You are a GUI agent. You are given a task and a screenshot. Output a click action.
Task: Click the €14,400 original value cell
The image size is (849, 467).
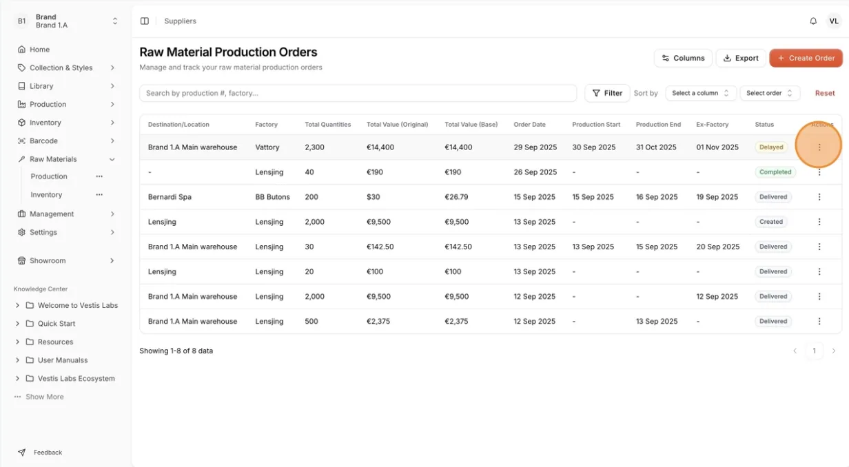pyautogui.click(x=380, y=147)
